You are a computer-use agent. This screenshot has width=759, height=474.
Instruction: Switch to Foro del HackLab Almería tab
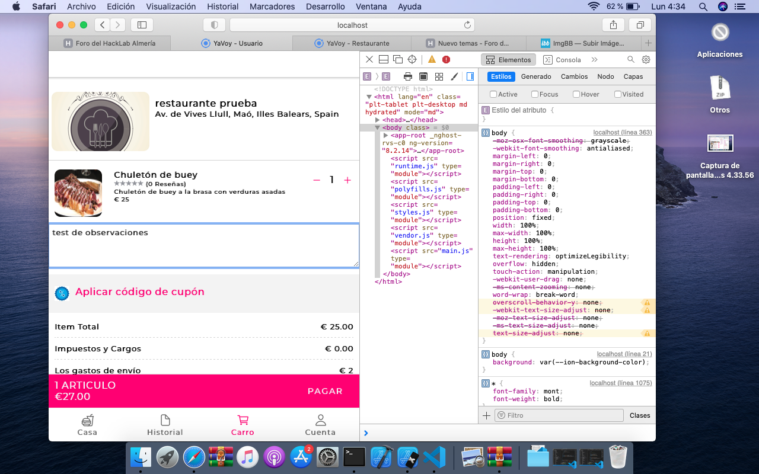click(x=110, y=43)
